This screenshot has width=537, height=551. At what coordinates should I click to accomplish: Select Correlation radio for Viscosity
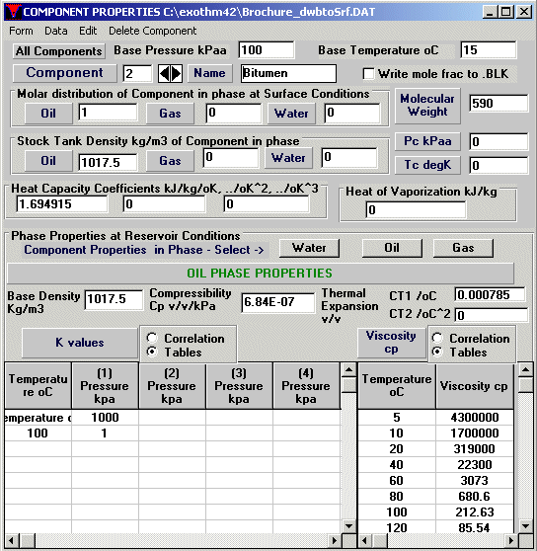point(437,338)
